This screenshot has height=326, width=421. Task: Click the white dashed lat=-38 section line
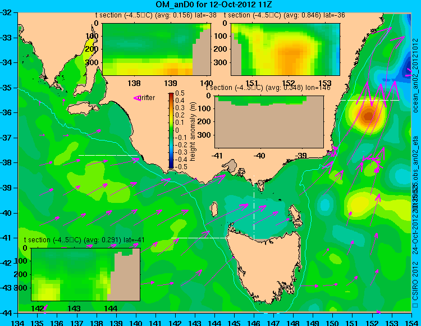pos(108,155)
